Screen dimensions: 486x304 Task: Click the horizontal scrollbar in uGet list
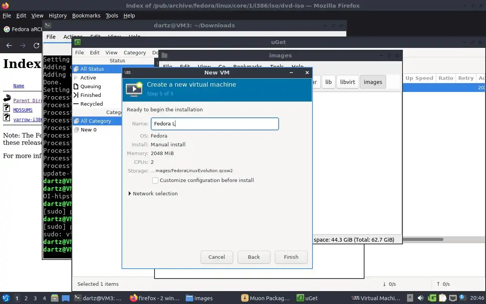click(x=423, y=239)
